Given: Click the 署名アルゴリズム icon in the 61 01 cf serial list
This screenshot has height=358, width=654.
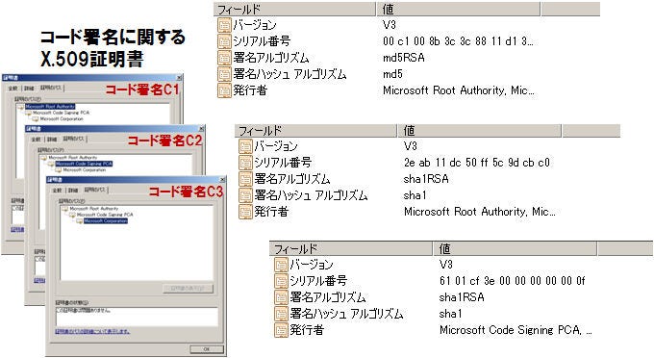Looking at the screenshot, I should pyautogui.click(x=281, y=297).
